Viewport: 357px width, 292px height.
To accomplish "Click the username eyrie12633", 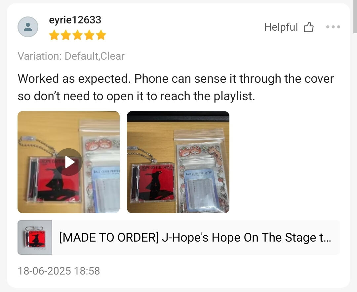I will tap(75, 20).
